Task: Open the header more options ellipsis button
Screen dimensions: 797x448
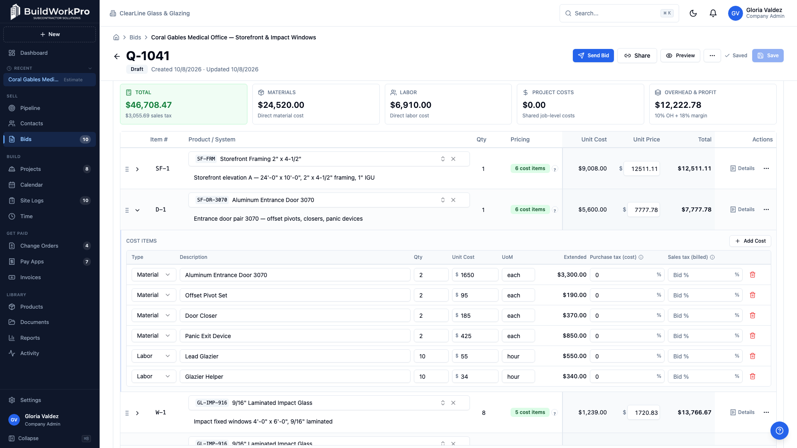Action: [712, 56]
